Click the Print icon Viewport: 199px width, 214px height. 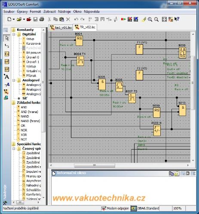click(x=42, y=19)
